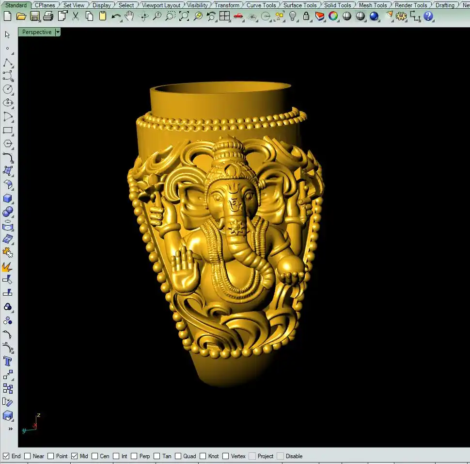Open the Perspective viewport dropdown arrow
The image size is (470, 464).
(x=58, y=32)
